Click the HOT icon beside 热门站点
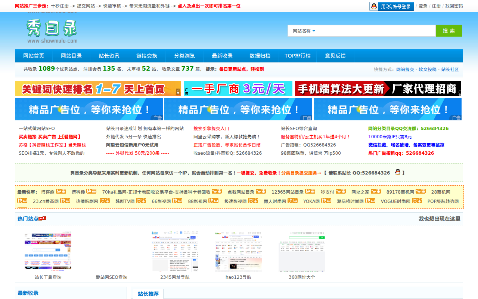Image resolution: width=478 pixels, height=299 pixels. [x=42, y=218]
